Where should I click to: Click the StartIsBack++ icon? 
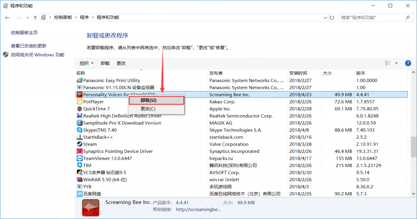(79, 137)
